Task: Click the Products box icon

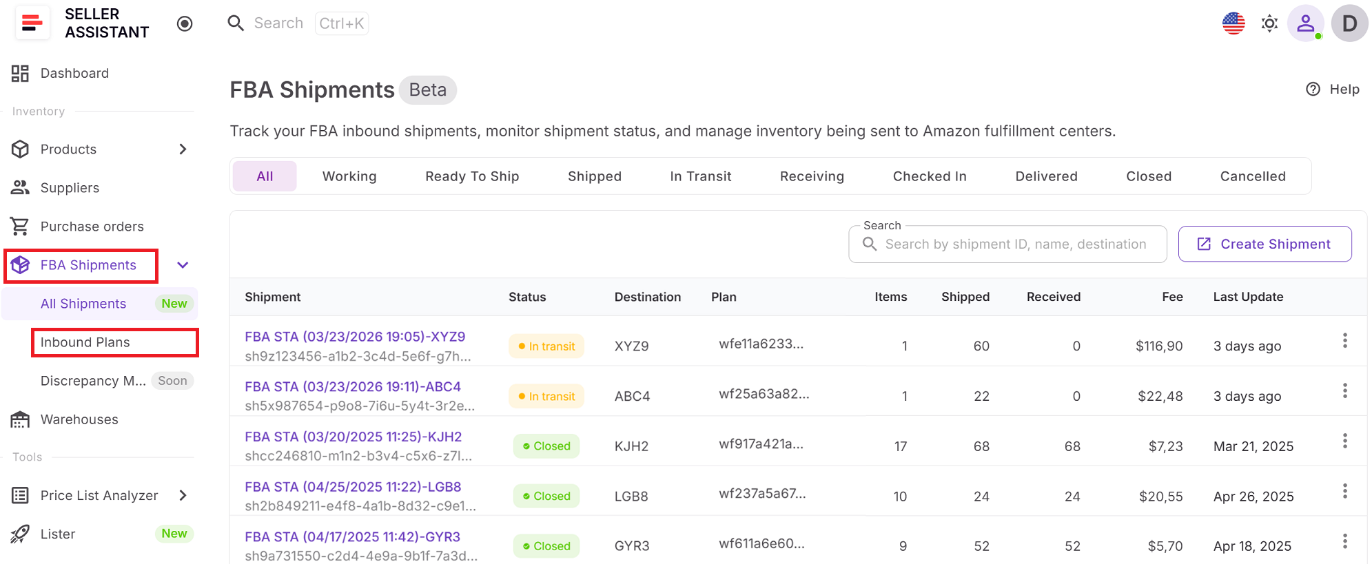Action: [20, 149]
